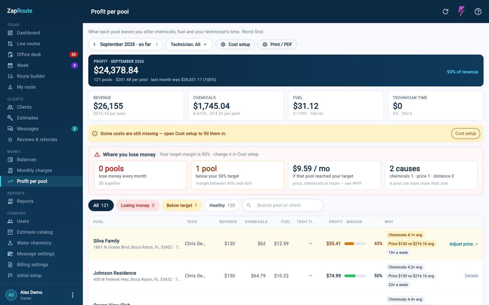The width and height of the screenshot is (489, 305).
Task: Sort by the POOL column header
Action: [x=99, y=222]
